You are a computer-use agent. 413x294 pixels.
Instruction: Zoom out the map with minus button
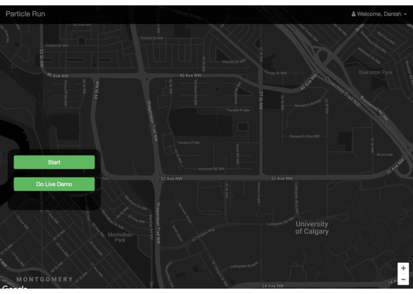tap(403, 280)
